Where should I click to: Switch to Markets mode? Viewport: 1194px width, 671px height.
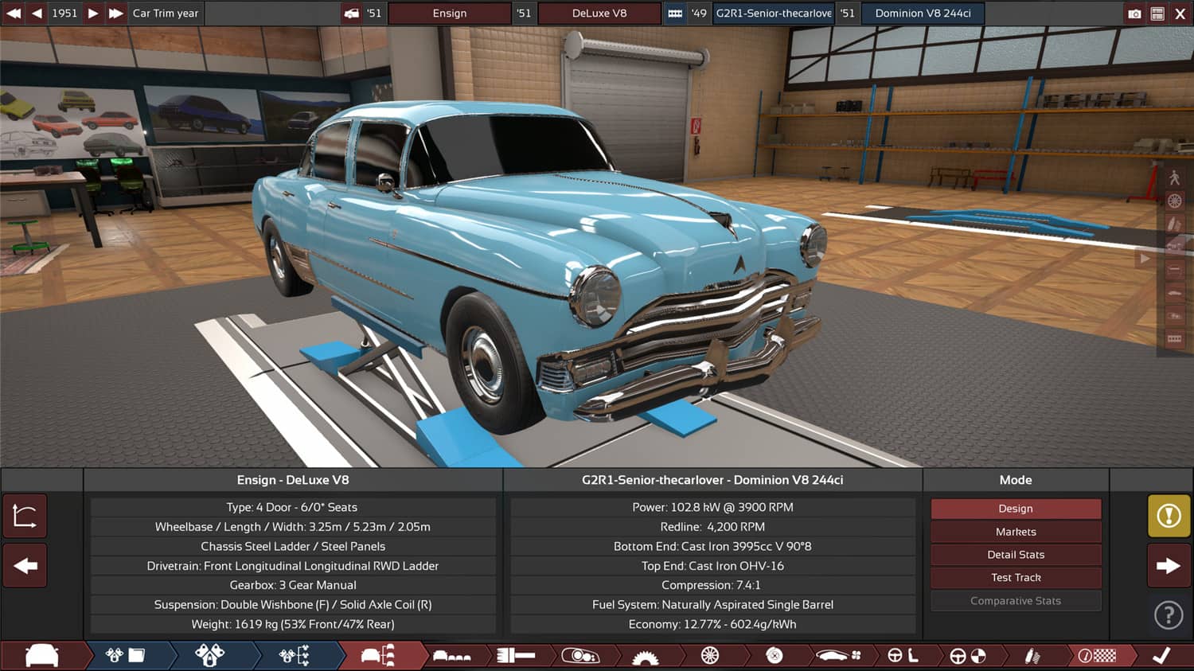point(1016,531)
